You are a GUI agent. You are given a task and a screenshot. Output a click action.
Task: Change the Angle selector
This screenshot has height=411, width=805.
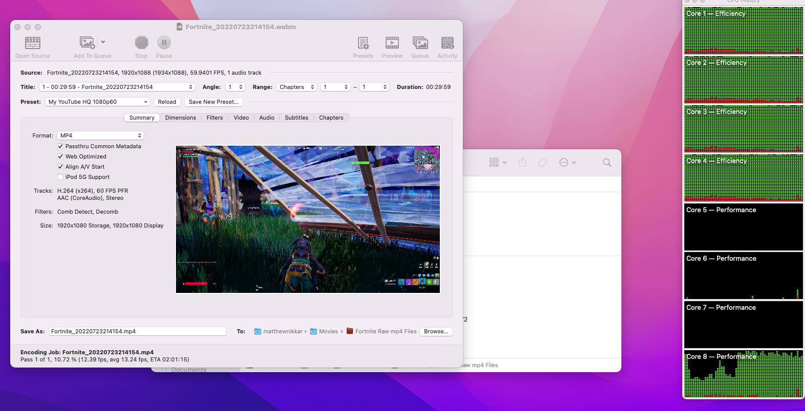point(235,87)
